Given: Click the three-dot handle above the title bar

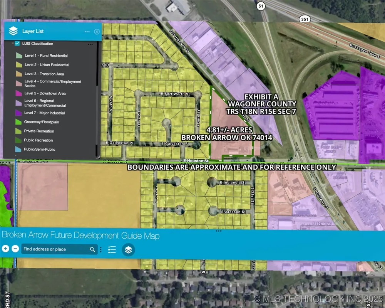Looking at the screenshot, I should tap(219, 231).
